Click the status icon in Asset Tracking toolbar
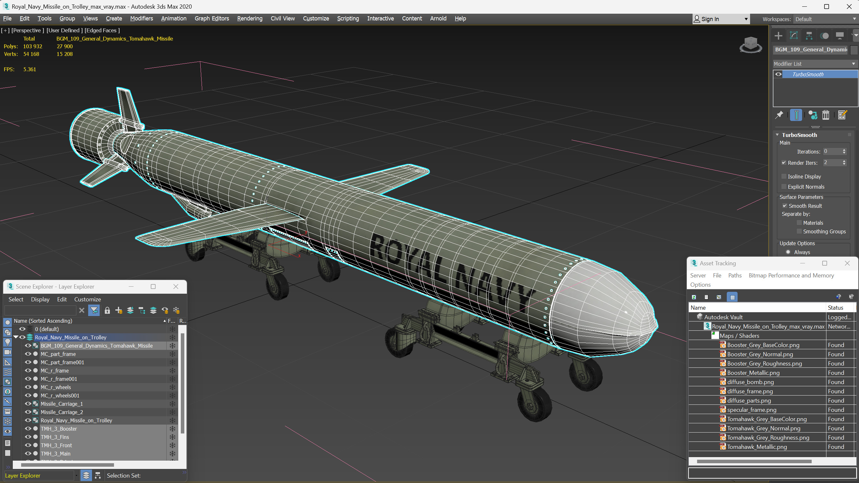 click(x=706, y=297)
